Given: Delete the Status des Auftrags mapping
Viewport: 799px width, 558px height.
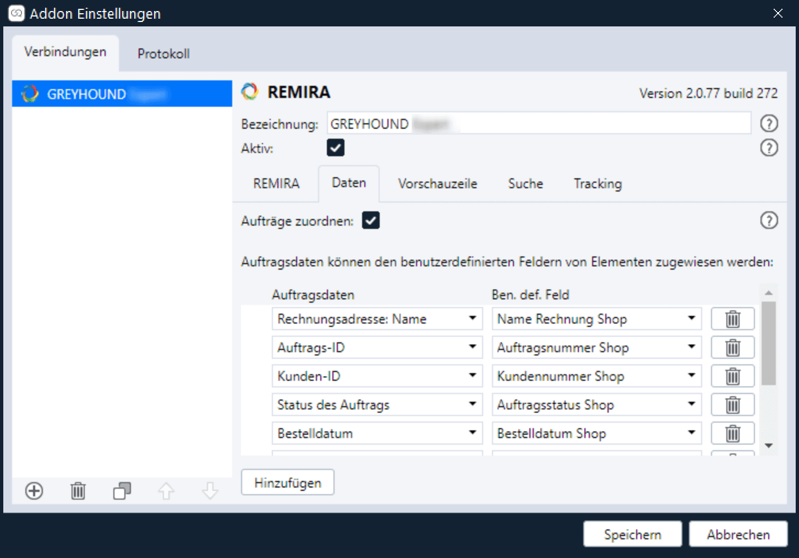Looking at the screenshot, I should pos(732,404).
